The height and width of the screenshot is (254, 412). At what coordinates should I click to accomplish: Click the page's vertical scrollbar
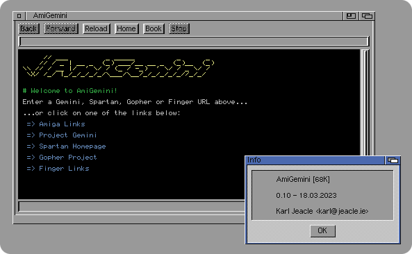pos(365,102)
